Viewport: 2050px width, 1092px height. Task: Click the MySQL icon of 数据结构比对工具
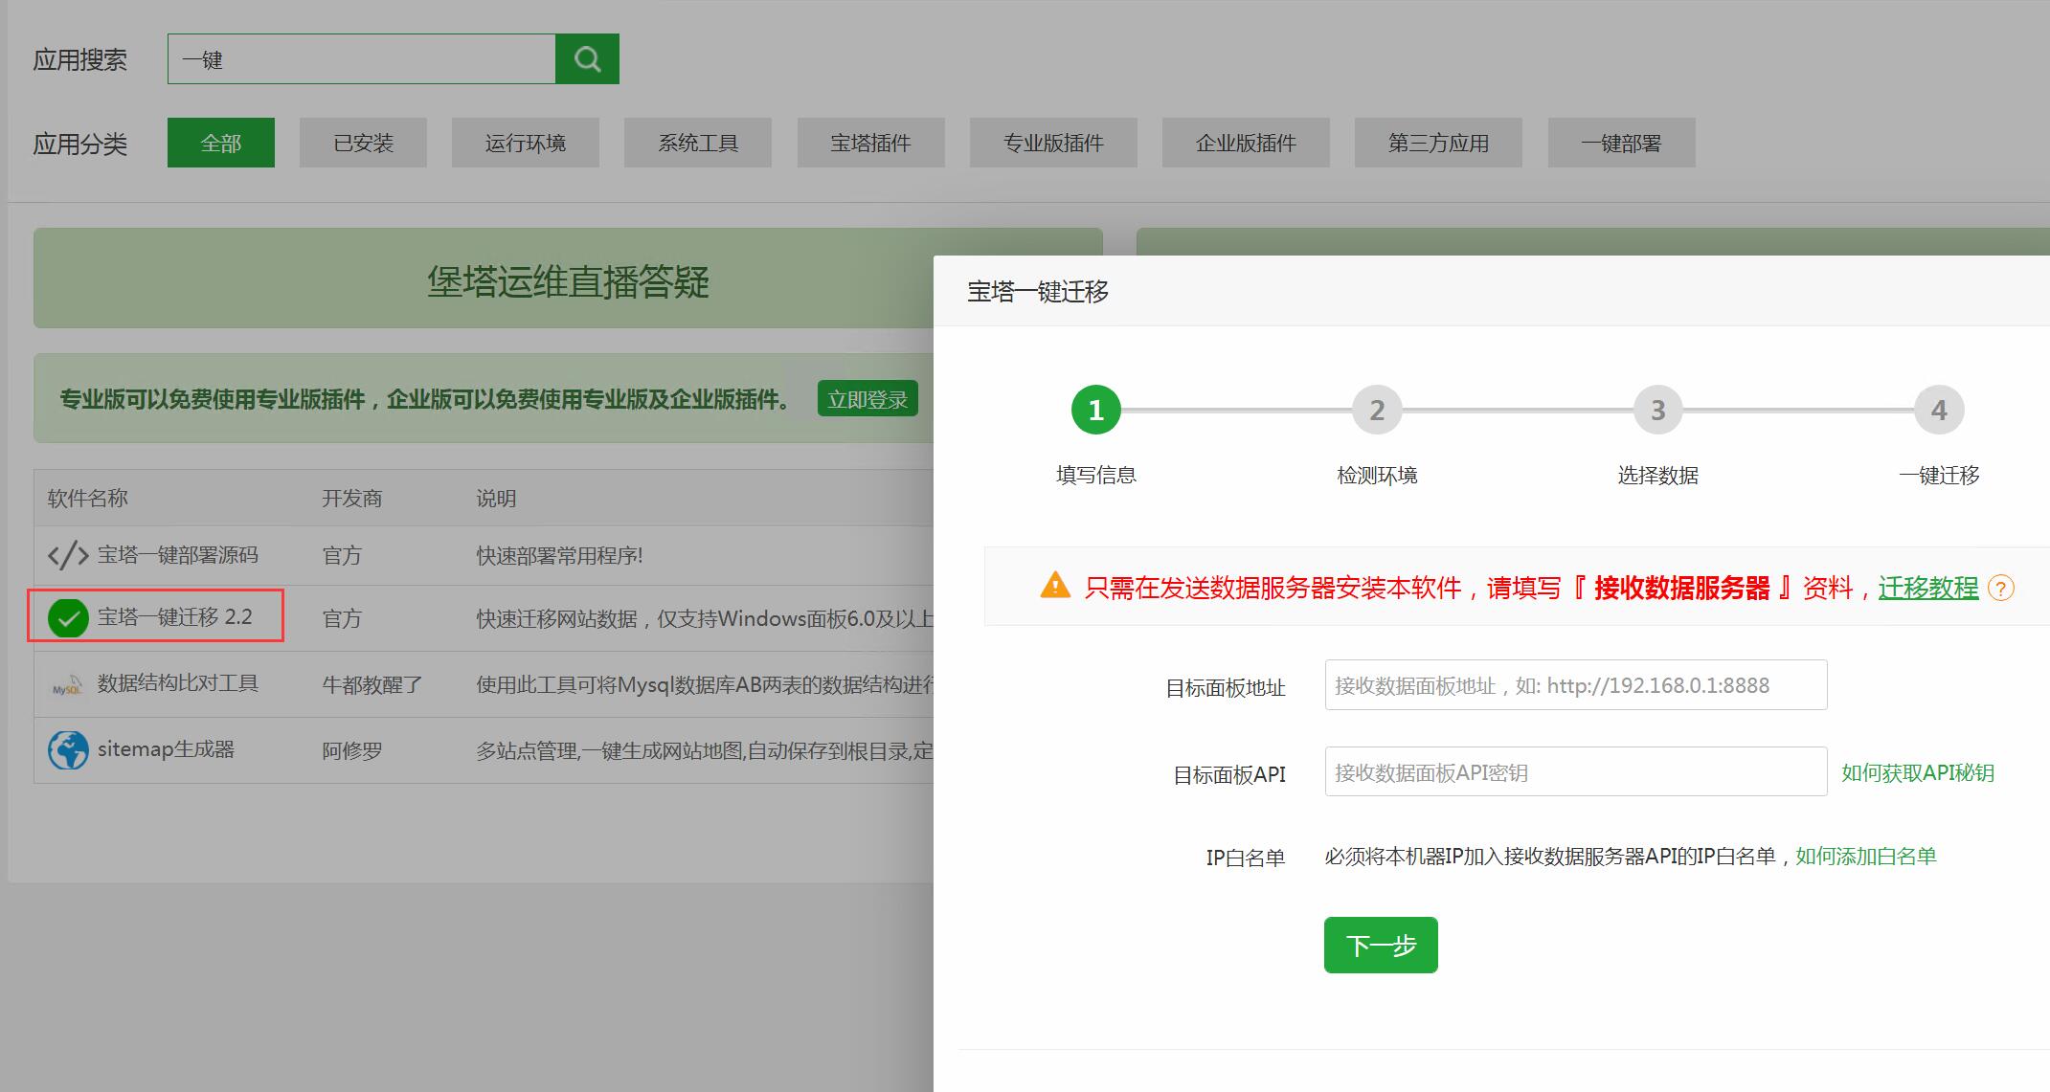(x=68, y=684)
